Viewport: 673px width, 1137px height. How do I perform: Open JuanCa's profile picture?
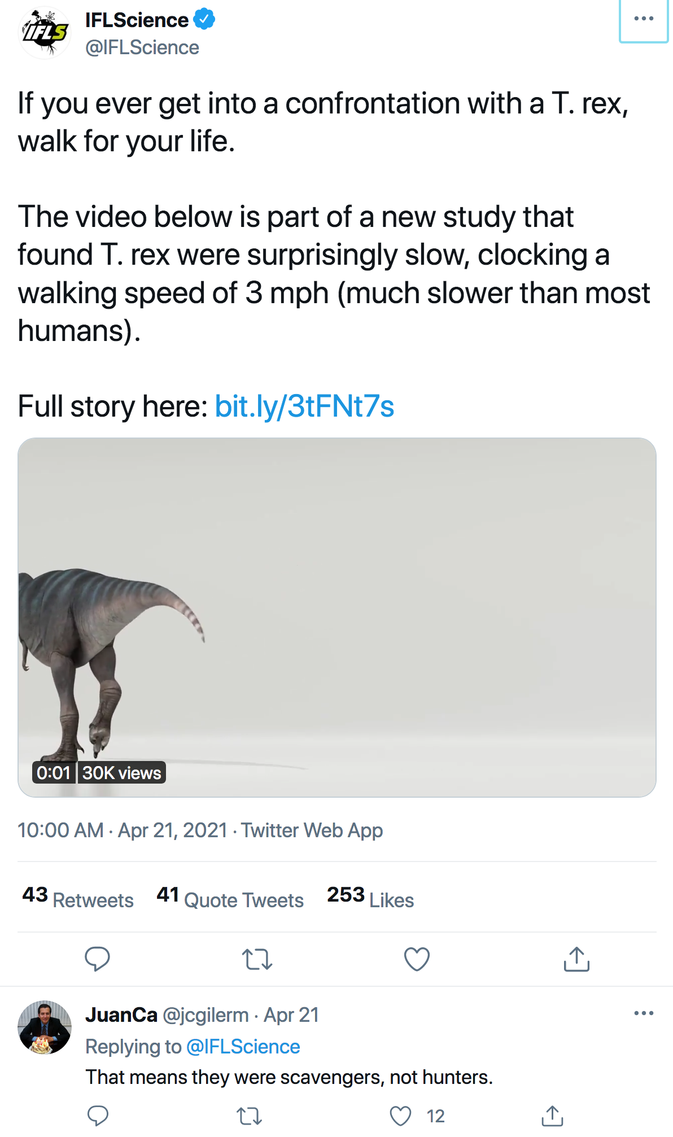point(45,1027)
